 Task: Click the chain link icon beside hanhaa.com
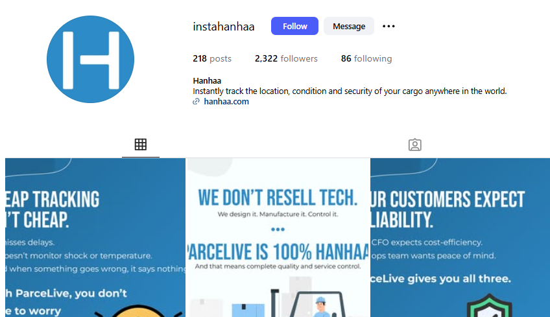click(196, 102)
